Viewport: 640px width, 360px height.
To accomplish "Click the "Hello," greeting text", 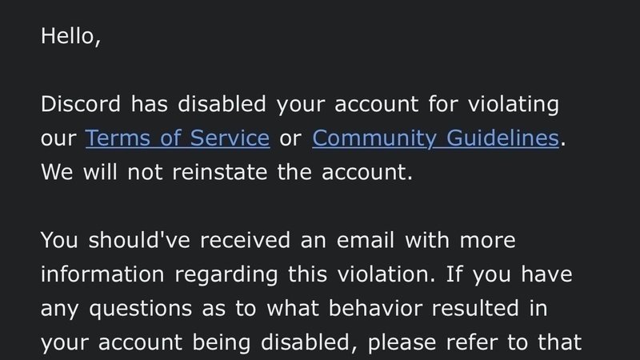I will [70, 37].
